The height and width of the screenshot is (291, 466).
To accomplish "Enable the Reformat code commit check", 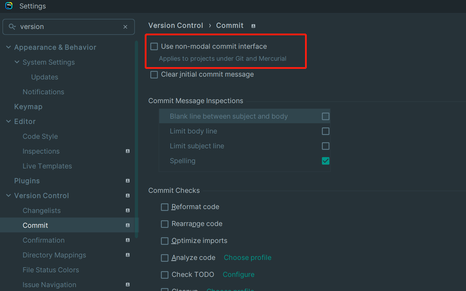I will pyautogui.click(x=165, y=207).
